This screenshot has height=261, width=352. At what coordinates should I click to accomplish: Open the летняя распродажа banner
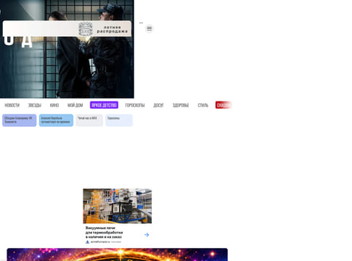(x=67, y=29)
